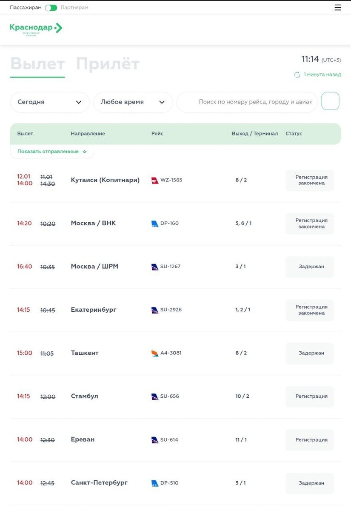Viewport: 351px width, 511px height.
Task: Open the 'Сегодня' date dropdown
Action: [x=50, y=102]
